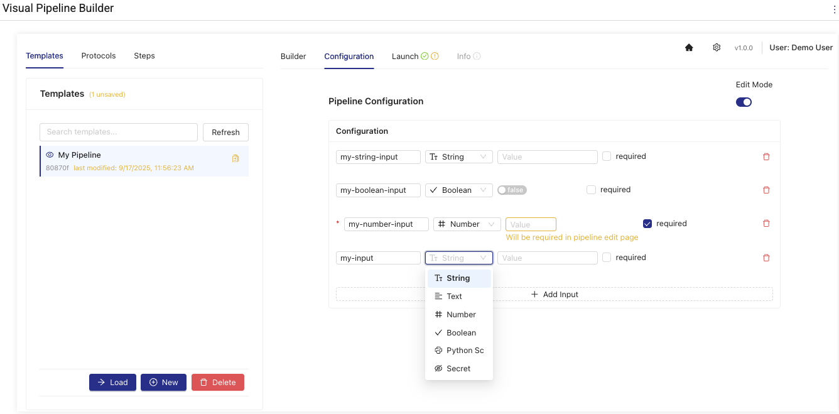
Task: Click the info circle icon beside Info tab
Action: (477, 56)
